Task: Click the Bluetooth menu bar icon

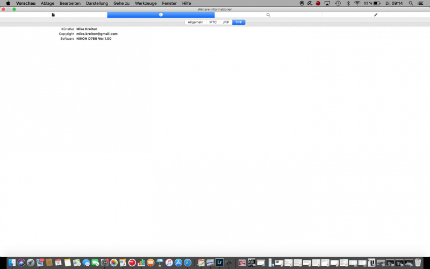Action: 348,3
